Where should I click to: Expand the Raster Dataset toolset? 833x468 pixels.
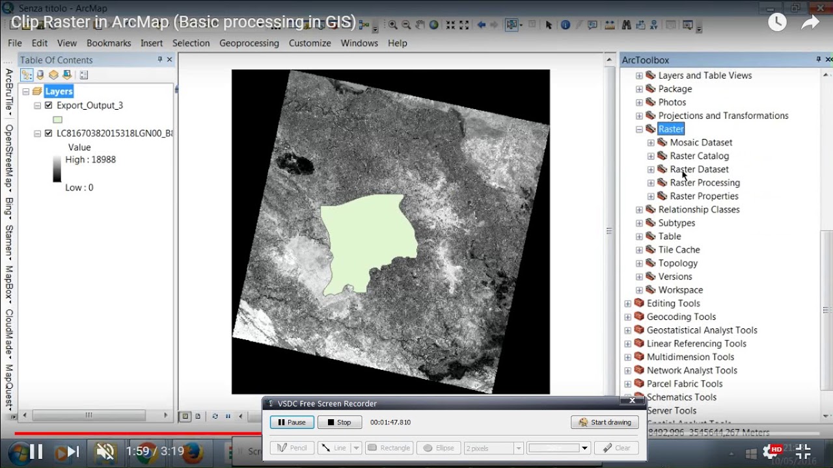pyautogui.click(x=651, y=170)
